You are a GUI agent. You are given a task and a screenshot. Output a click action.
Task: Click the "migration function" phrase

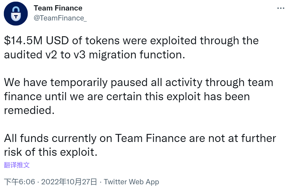[137, 55]
